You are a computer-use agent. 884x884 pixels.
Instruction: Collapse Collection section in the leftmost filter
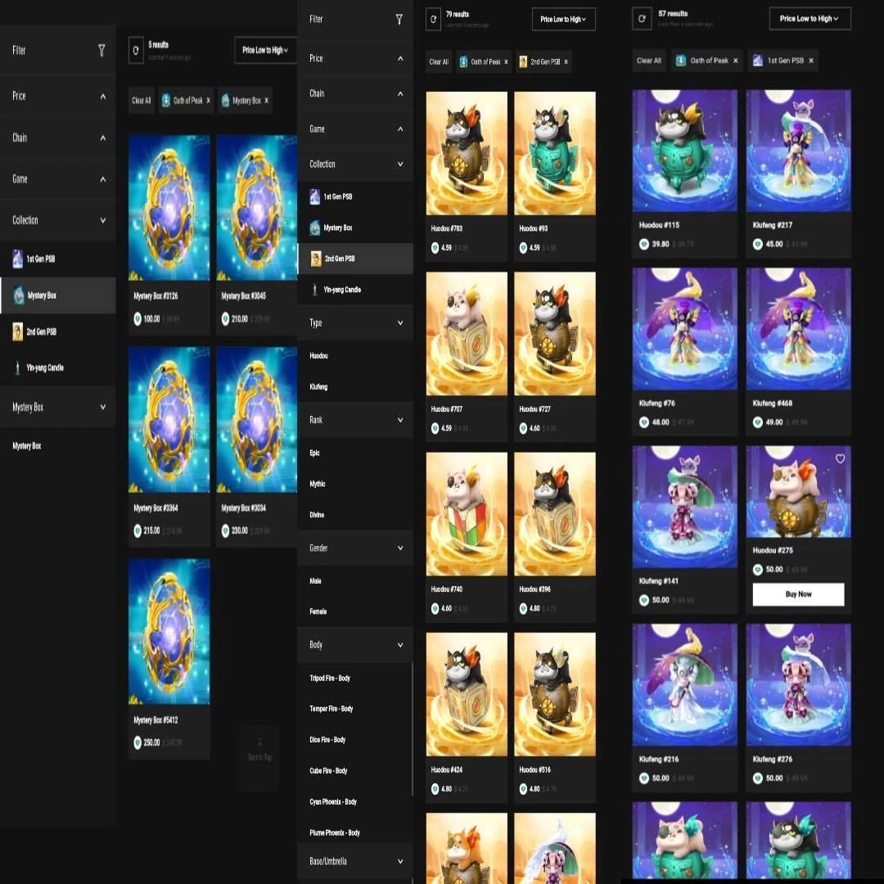(57, 220)
